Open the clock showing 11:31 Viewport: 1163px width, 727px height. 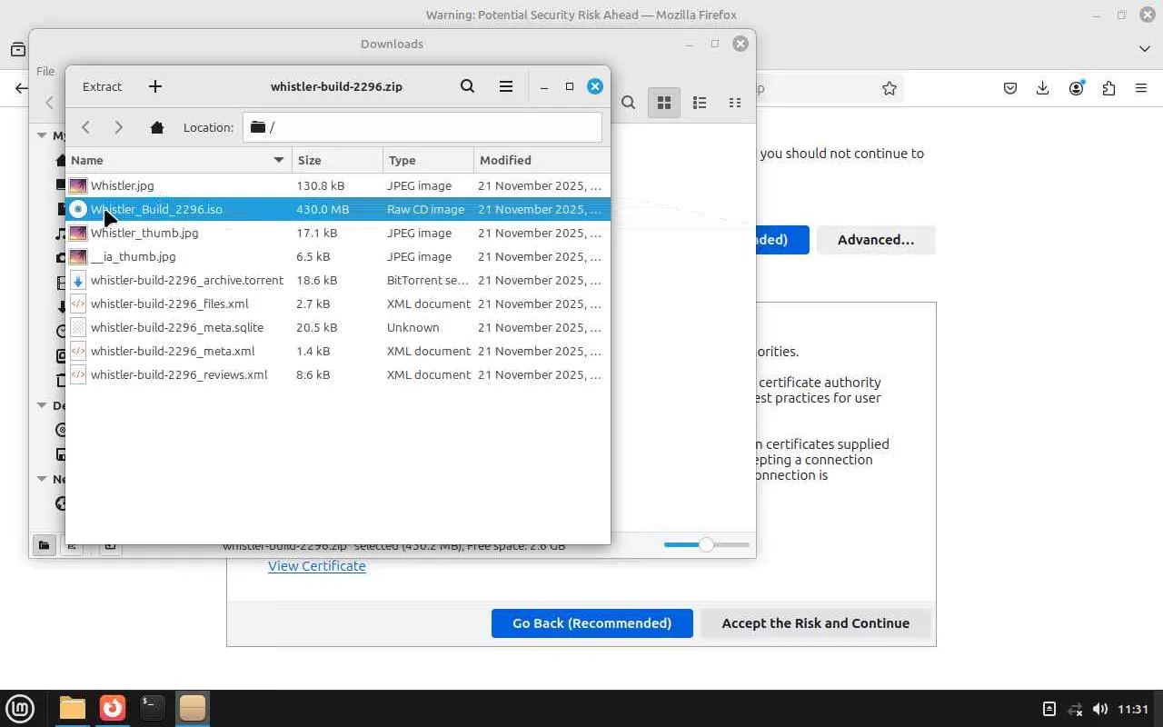[x=1133, y=709]
